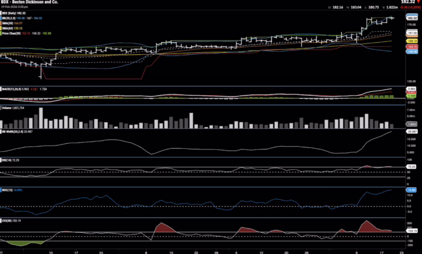This screenshot has width=422, height=254.
Task: Click the latest price bar on the chart
Action: [392, 18]
